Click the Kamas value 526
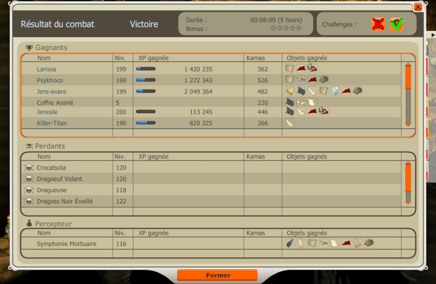436x284 pixels. [x=263, y=81]
